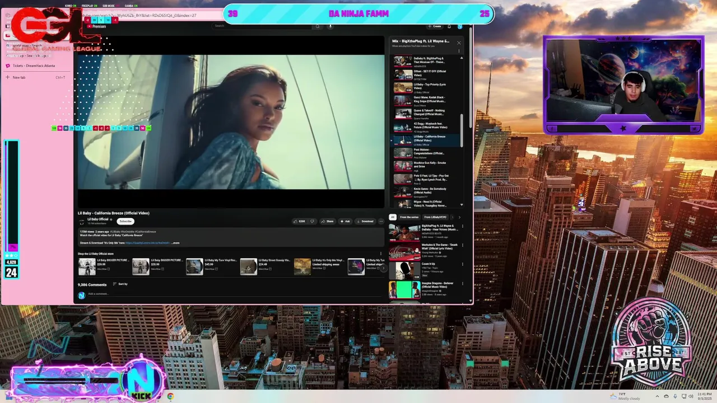Image resolution: width=717 pixels, height=403 pixels.
Task: Select DaBaby ft. BigXthaPlug playlist entry
Action: [x=426, y=62]
